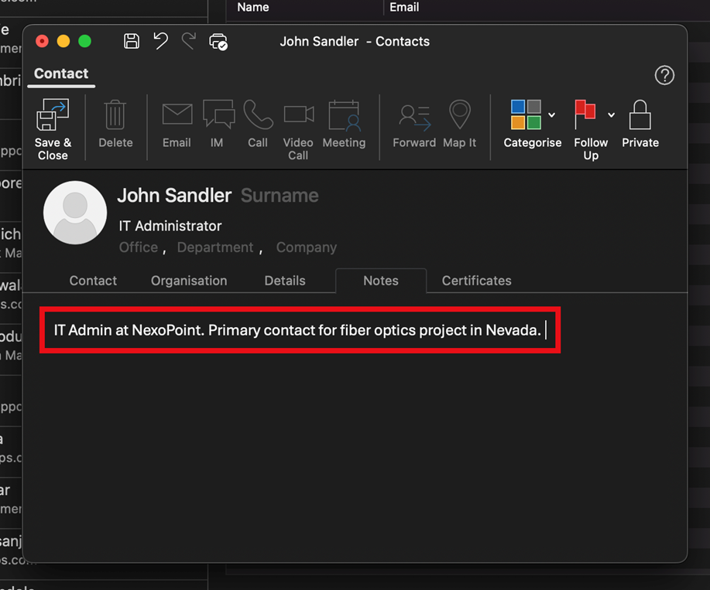Expand the Categorise dropdown arrow
Screen dimensions: 710x590
[551, 115]
